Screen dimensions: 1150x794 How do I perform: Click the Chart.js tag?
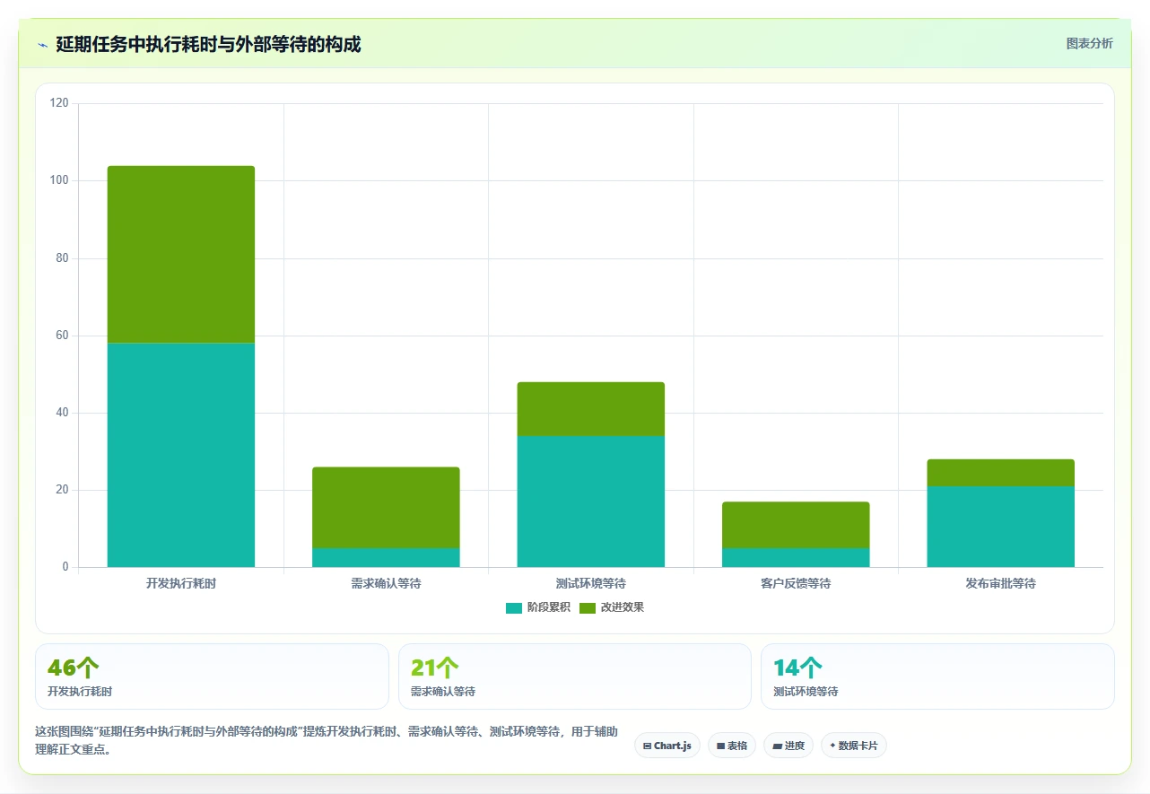[x=667, y=746]
